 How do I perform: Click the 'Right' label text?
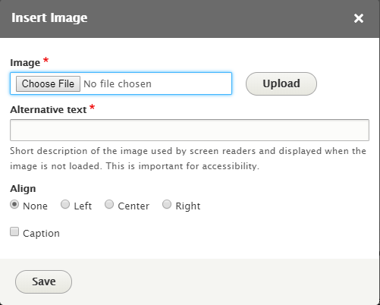[x=188, y=206]
